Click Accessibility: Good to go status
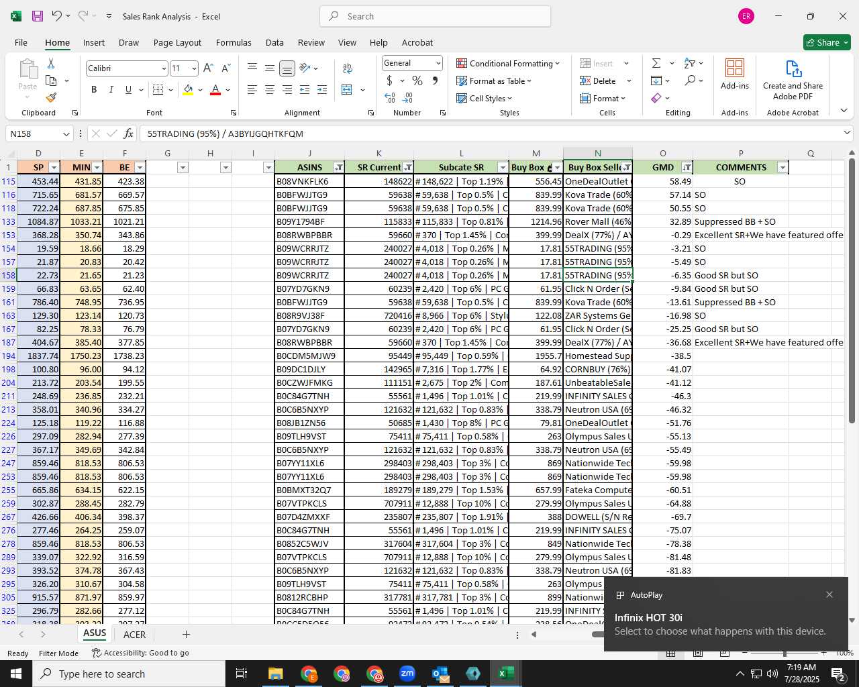This screenshot has width=859, height=687. point(140,653)
